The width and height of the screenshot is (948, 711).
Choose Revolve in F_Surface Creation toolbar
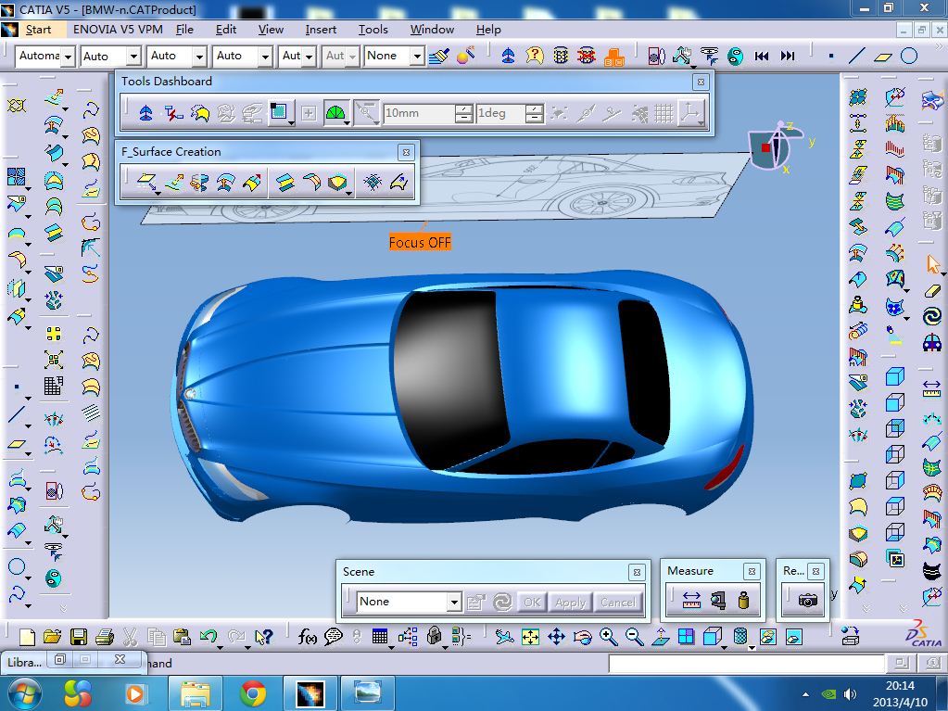pyautogui.click(x=199, y=182)
